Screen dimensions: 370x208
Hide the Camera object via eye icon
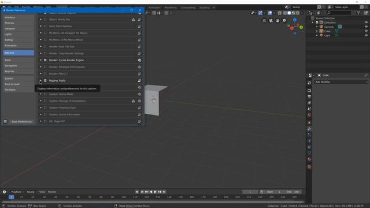pyautogui.click(x=366, y=27)
